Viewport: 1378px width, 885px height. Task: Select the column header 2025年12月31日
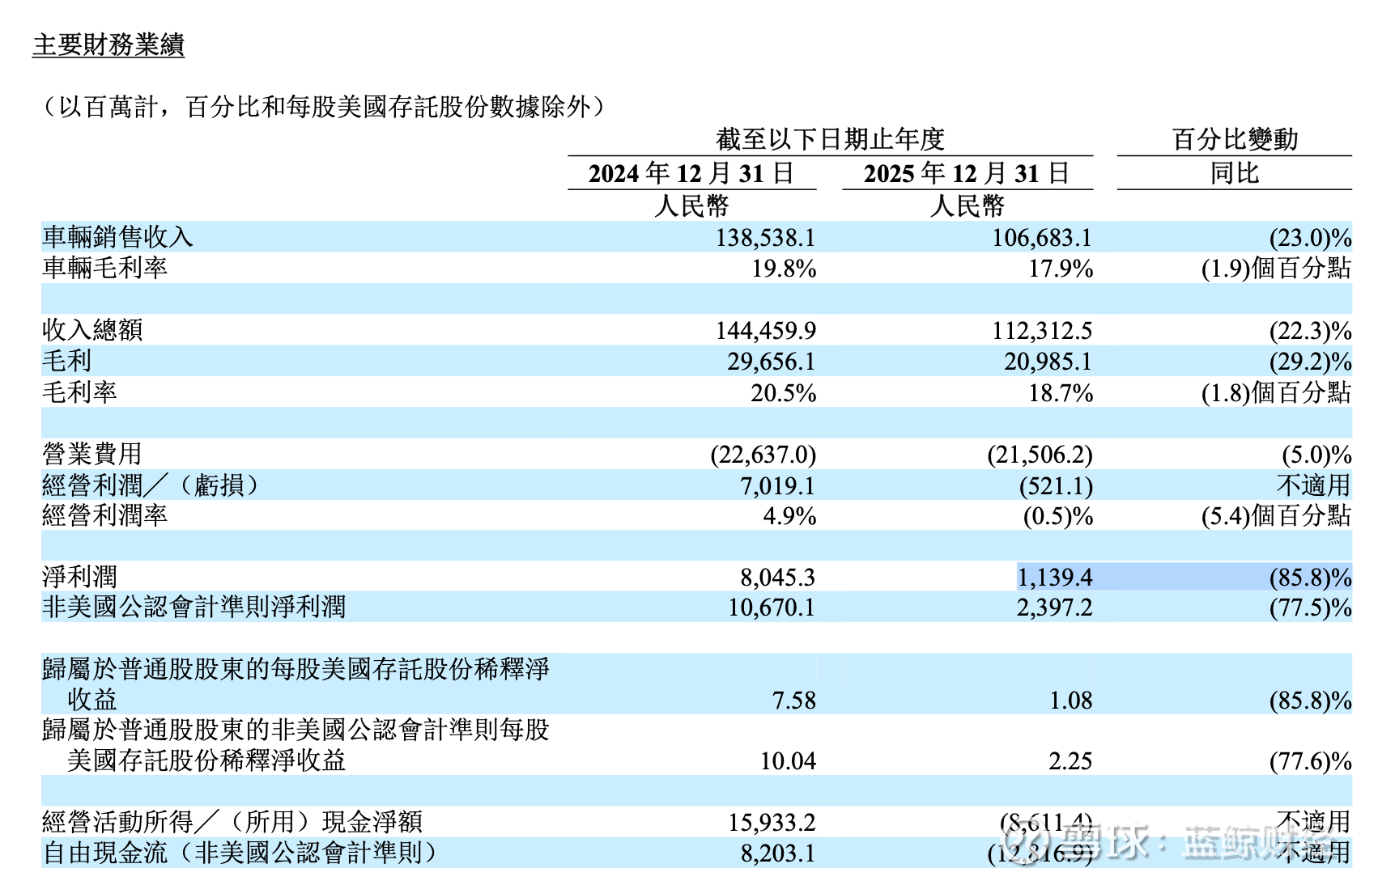(x=967, y=173)
